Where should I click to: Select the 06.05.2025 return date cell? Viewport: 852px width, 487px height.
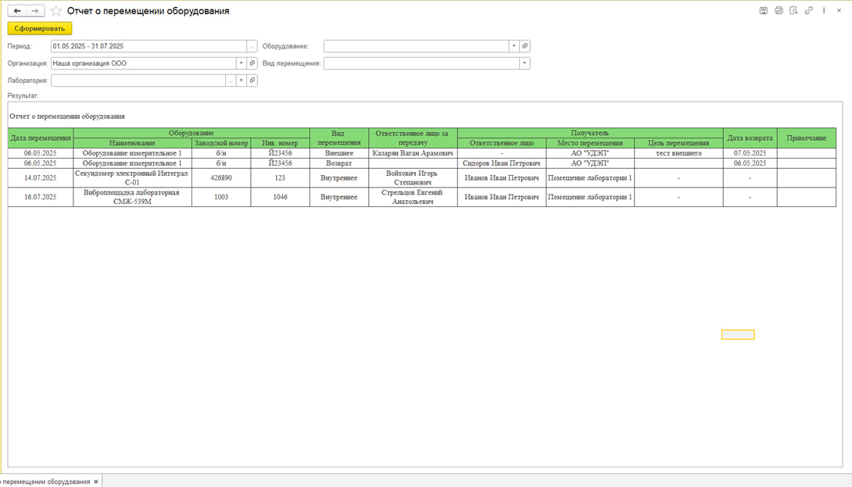(750, 163)
